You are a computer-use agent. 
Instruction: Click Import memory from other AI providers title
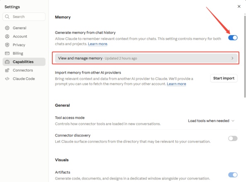88,73
